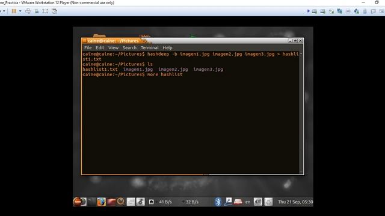
Task: Click the gray panel icon beside network monitor
Action: pos(140,202)
